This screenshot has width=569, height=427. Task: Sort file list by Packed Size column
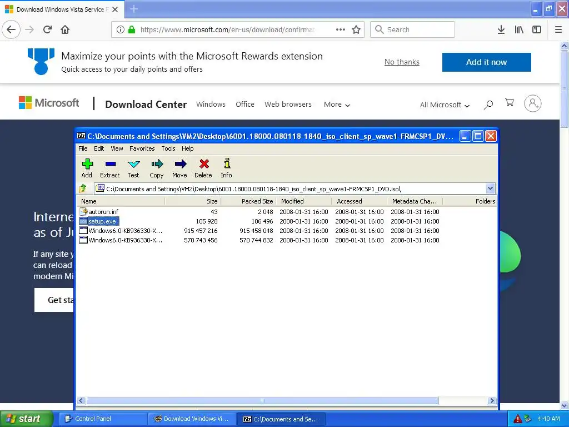pos(248,201)
